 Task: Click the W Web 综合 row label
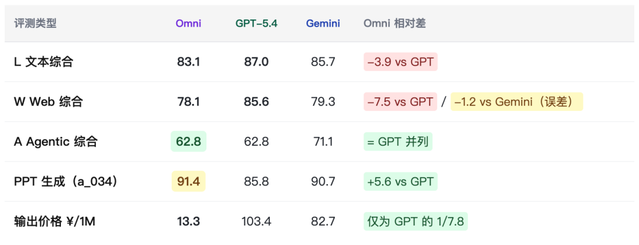(x=49, y=102)
